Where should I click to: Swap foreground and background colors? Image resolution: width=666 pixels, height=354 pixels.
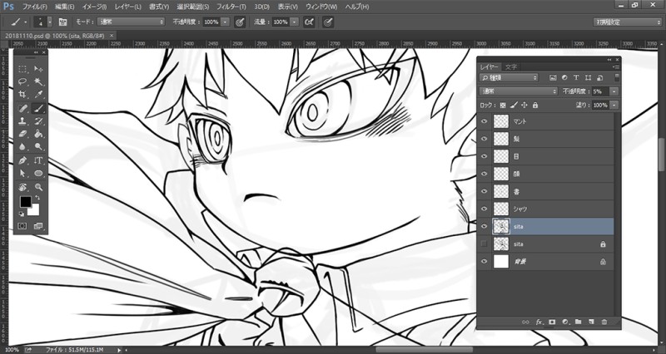pyautogui.click(x=37, y=198)
